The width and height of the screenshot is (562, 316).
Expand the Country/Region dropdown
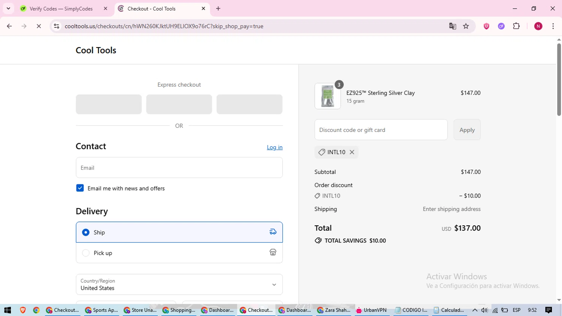tap(179, 285)
